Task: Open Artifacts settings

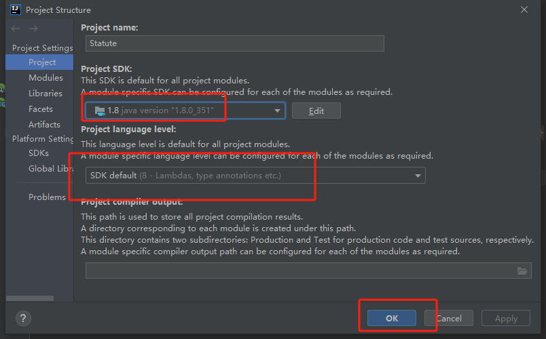Action: pyautogui.click(x=44, y=124)
